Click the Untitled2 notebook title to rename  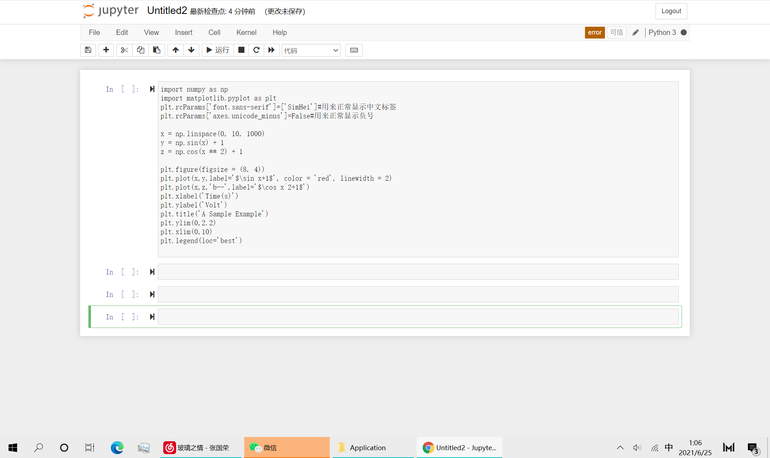(167, 11)
